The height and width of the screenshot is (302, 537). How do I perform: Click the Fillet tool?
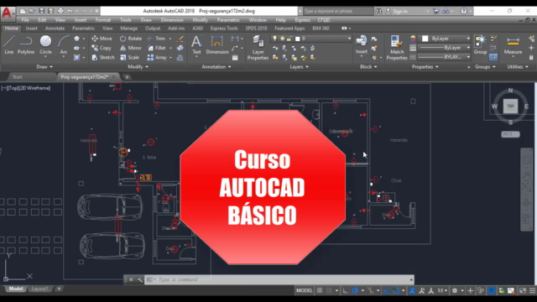(x=157, y=48)
